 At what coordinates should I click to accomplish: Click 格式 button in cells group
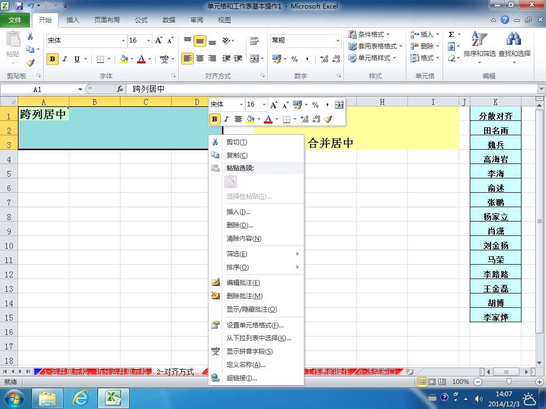(424, 58)
